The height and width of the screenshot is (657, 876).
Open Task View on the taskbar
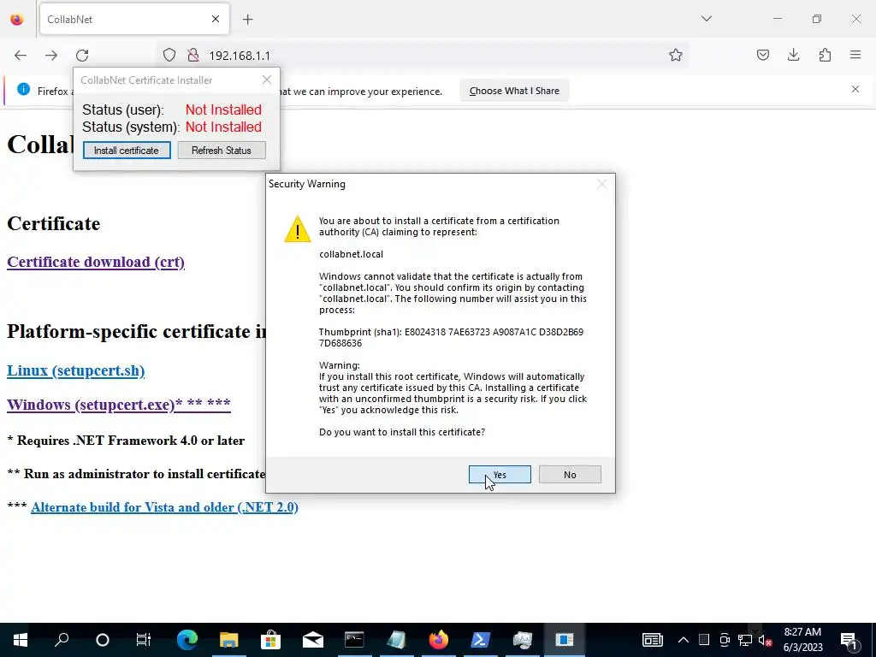(x=144, y=640)
